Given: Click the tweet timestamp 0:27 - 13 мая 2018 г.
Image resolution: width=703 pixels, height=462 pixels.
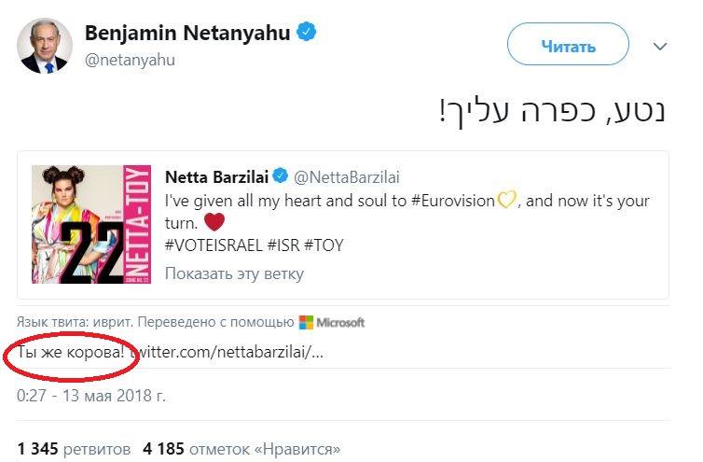Looking at the screenshot, I should tap(91, 395).
